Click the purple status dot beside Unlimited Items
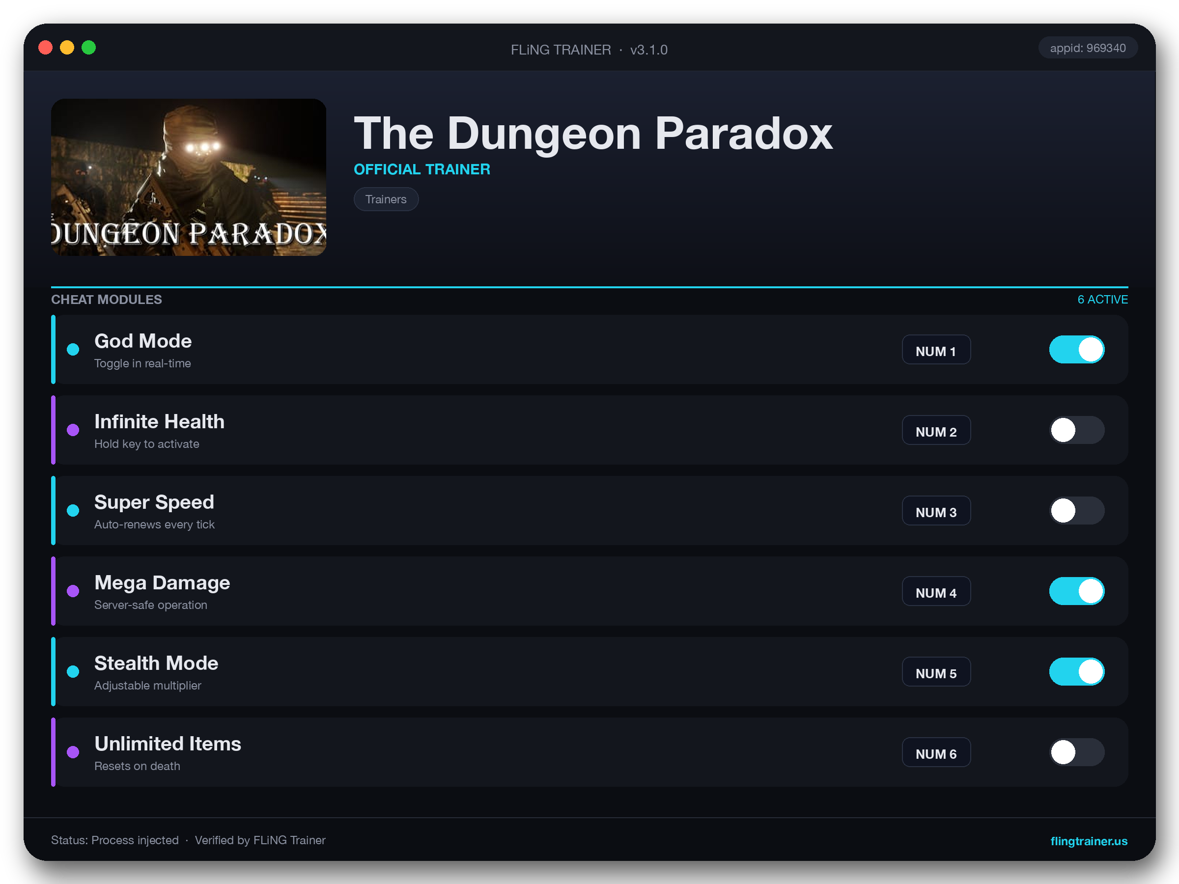Image resolution: width=1179 pixels, height=884 pixels. click(x=73, y=752)
